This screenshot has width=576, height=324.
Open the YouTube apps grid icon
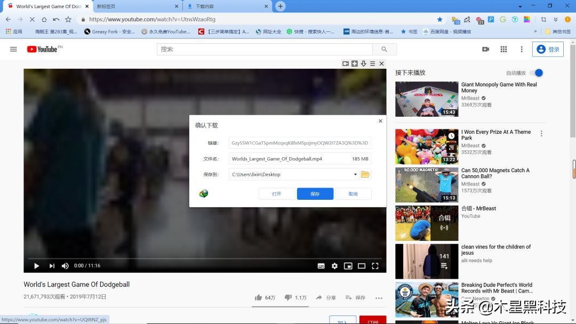coord(503,49)
